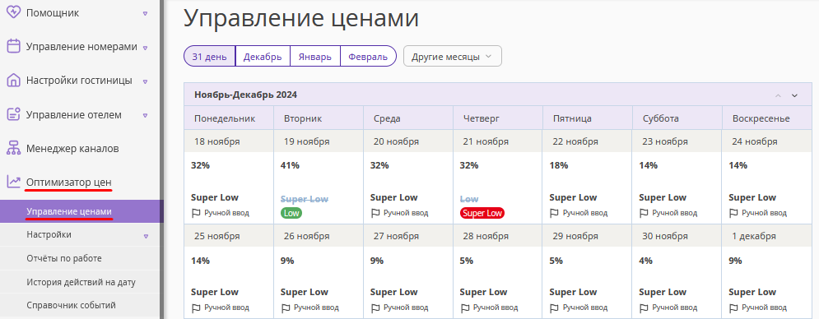Screen dimensions: 819x319
Task: Open the Другие месяцы dropdown
Action: [x=453, y=57]
